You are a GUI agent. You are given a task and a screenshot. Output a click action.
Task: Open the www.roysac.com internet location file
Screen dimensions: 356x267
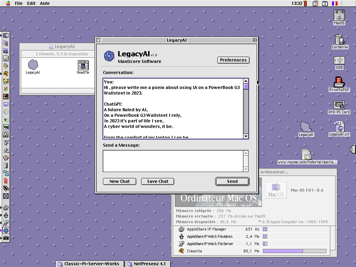[307, 154]
